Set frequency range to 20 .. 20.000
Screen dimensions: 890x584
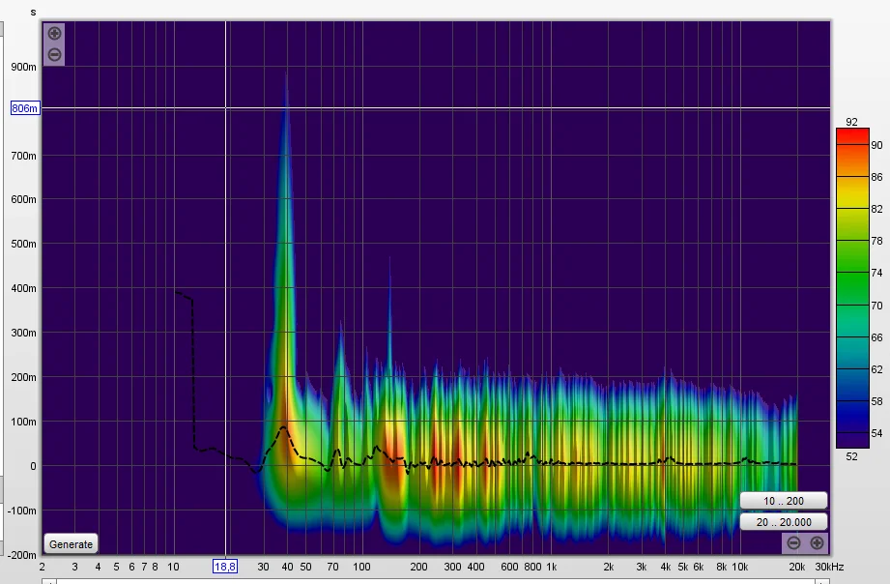784,521
